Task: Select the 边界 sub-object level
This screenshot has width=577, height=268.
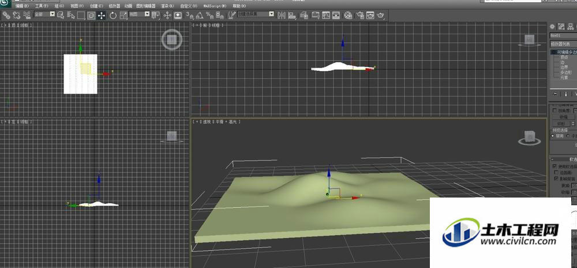Action: click(564, 68)
